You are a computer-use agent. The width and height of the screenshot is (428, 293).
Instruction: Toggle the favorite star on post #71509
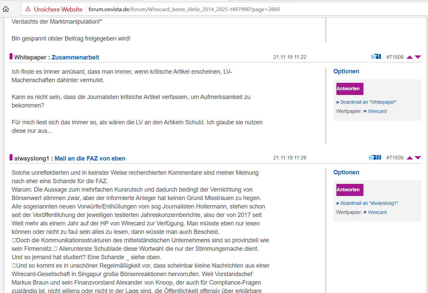pos(371,157)
